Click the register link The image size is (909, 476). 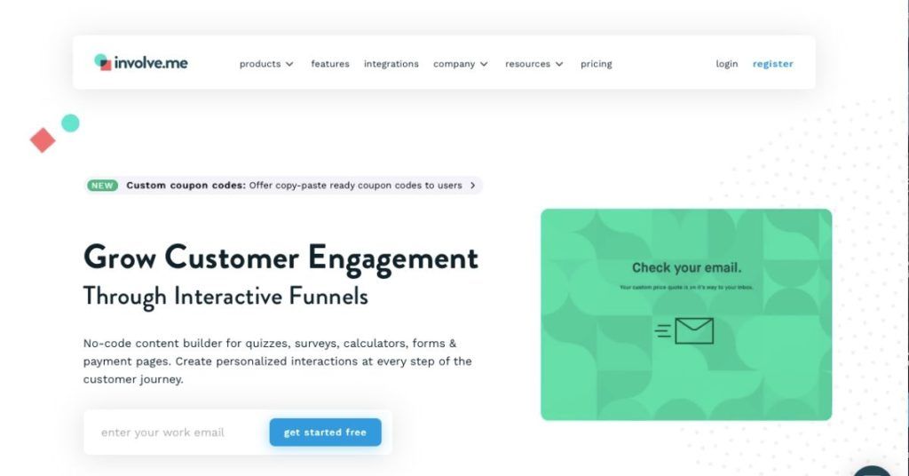point(773,64)
